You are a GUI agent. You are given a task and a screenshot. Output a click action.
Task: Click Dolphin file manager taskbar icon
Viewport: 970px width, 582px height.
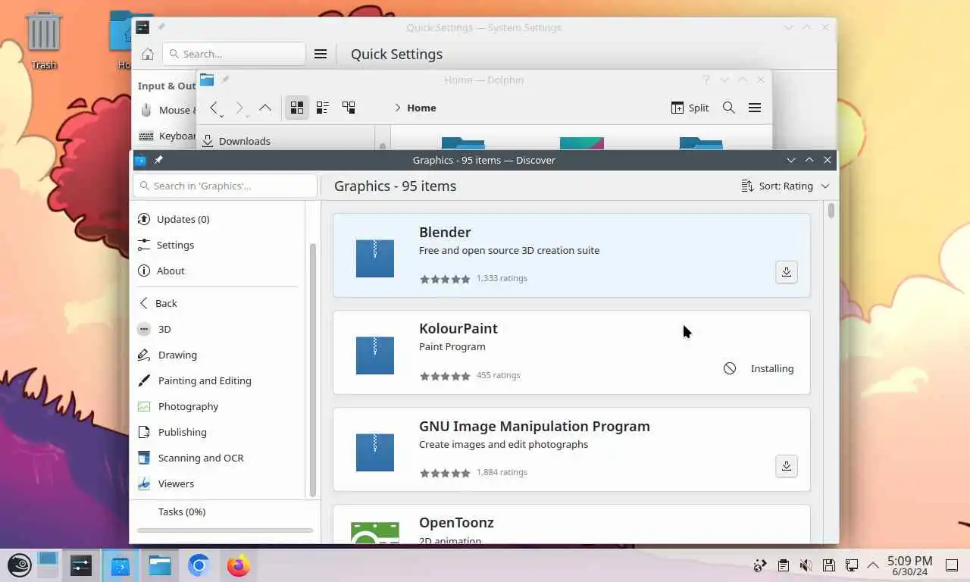point(160,565)
